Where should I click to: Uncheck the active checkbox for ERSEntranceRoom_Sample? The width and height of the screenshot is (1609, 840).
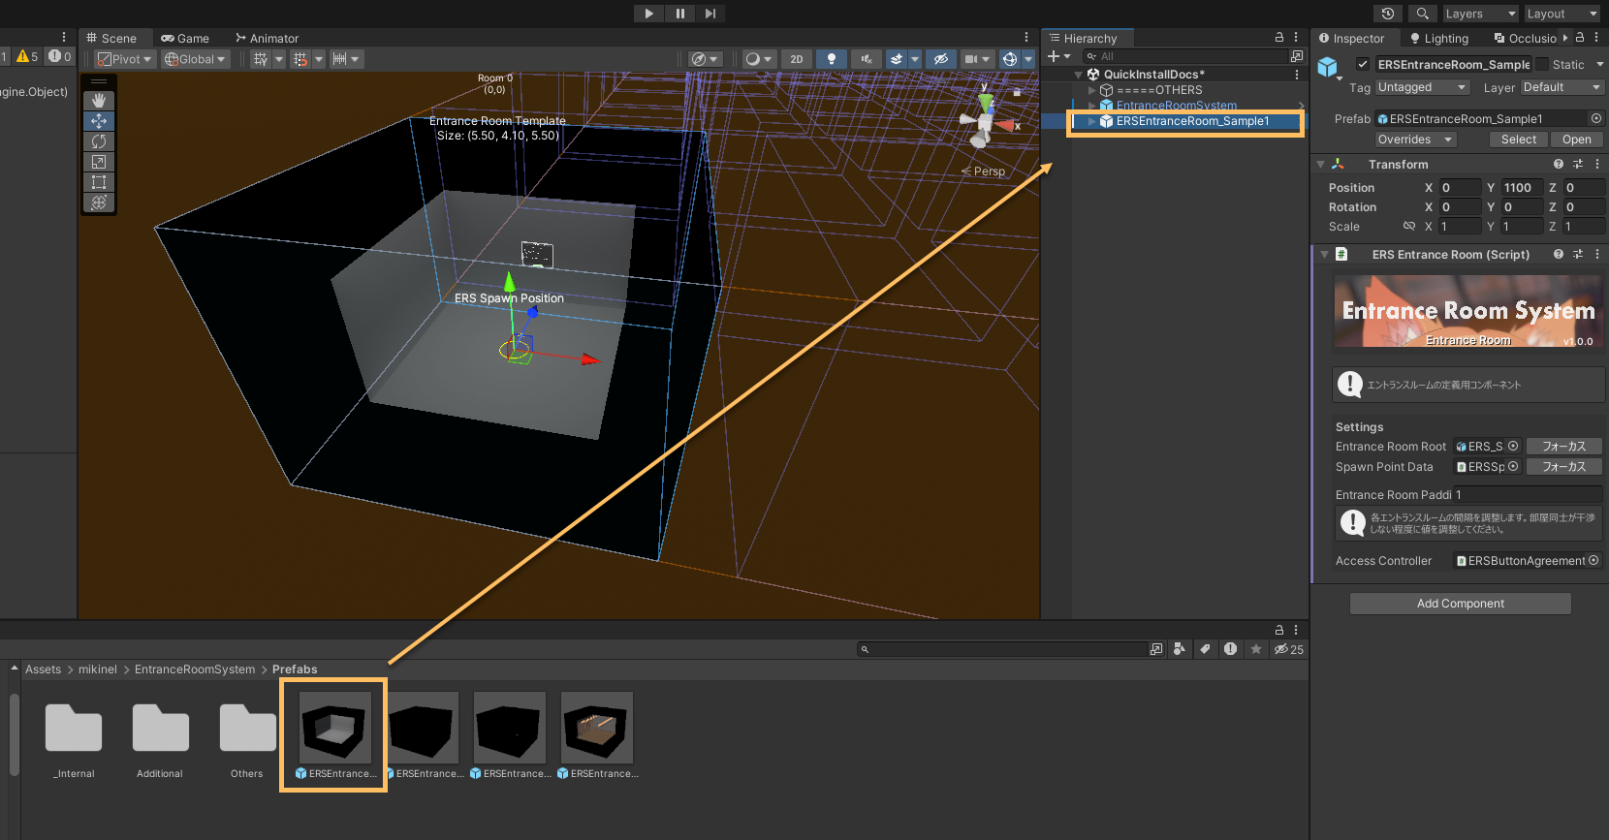pos(1363,65)
